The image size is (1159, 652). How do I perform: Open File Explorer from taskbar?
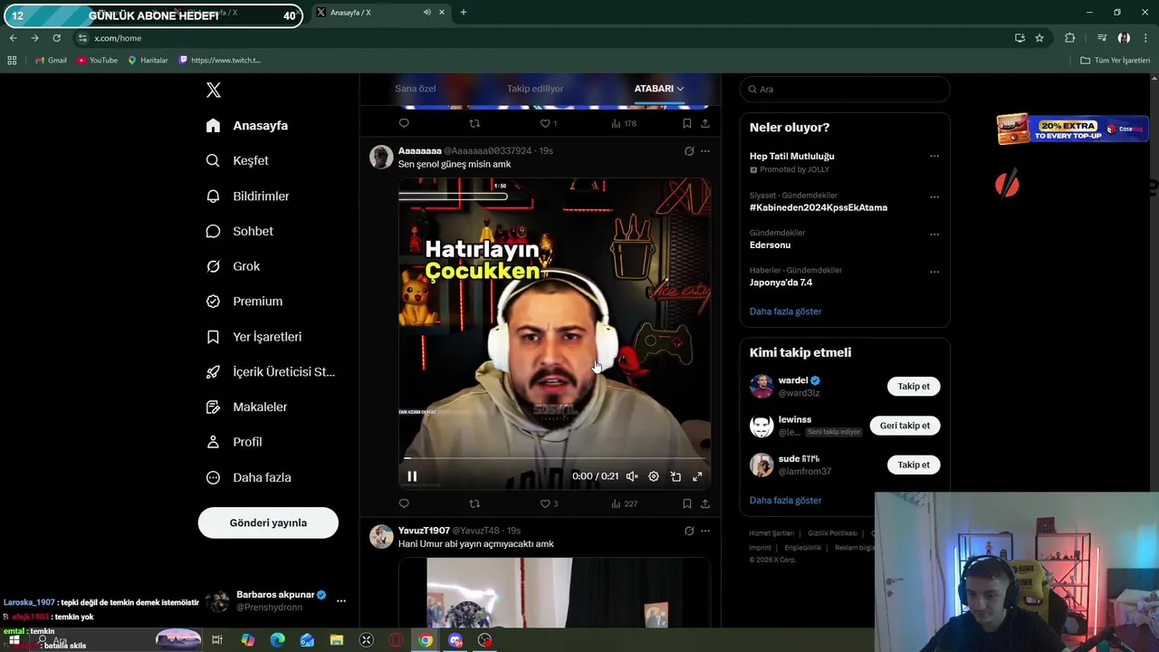click(337, 640)
